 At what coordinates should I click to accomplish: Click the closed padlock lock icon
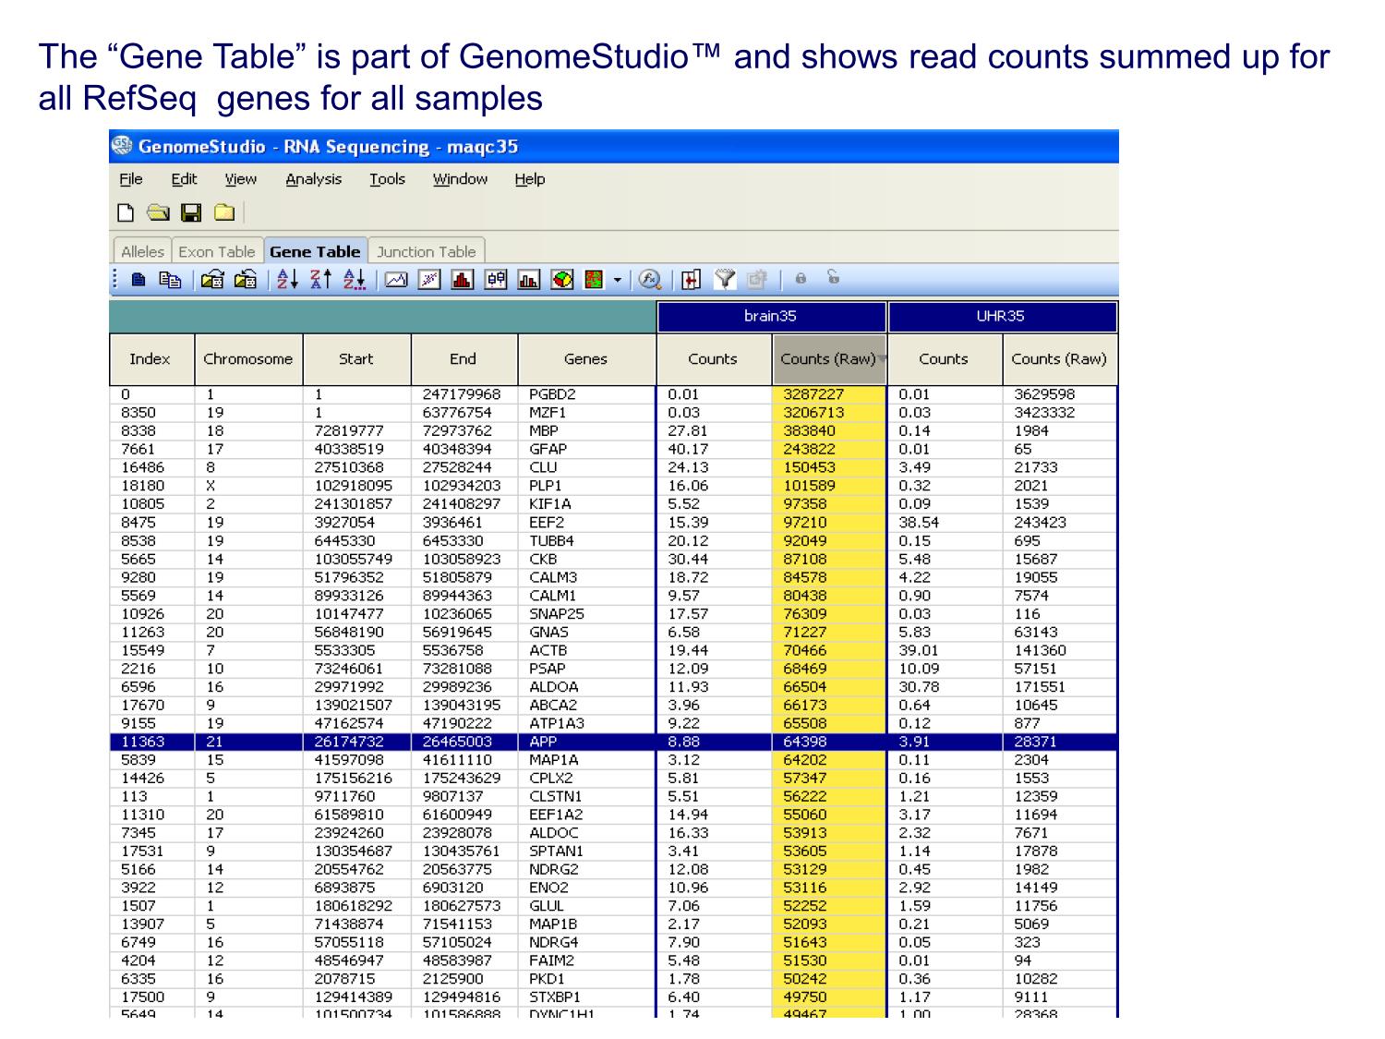(x=801, y=278)
